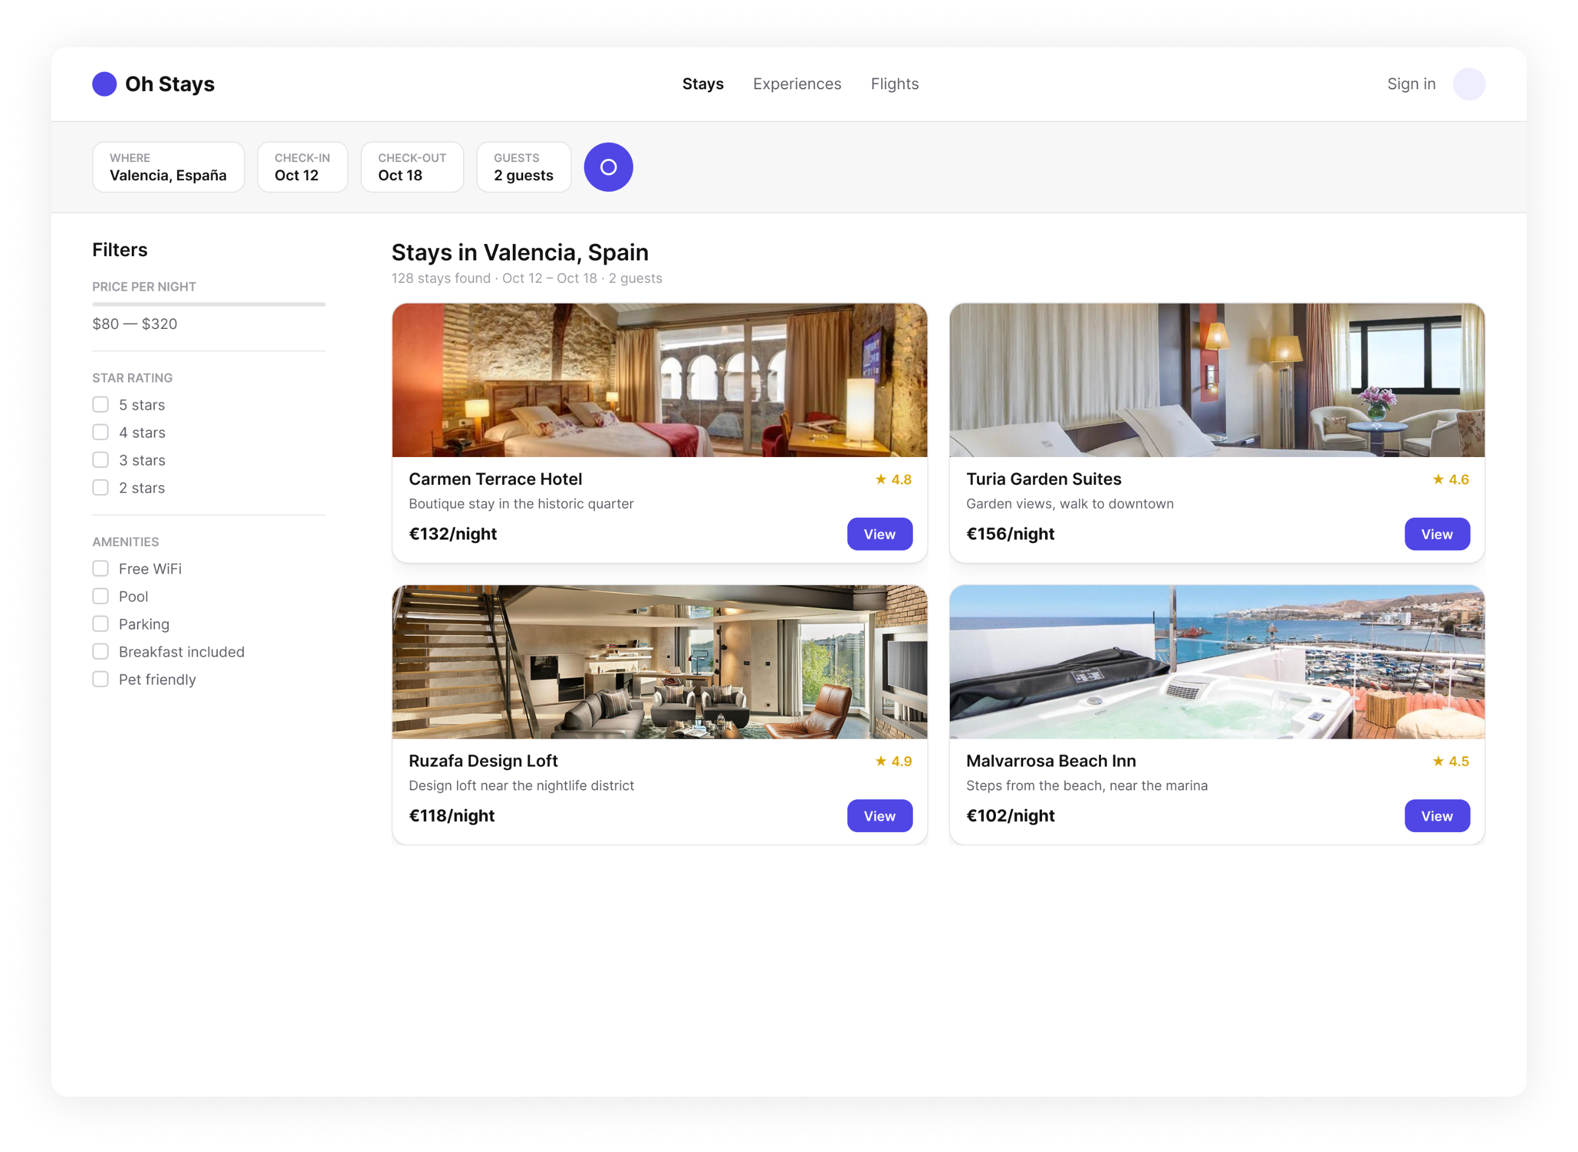Click the Turia Garden Suites title
This screenshot has height=1152, width=1578.
click(1043, 479)
